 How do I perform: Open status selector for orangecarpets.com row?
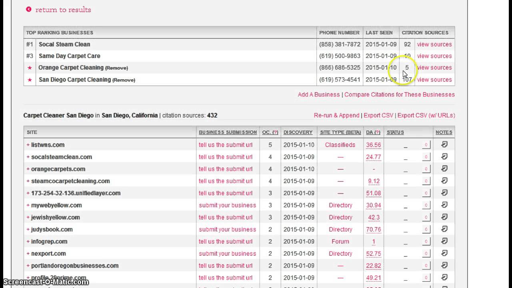[426, 169]
